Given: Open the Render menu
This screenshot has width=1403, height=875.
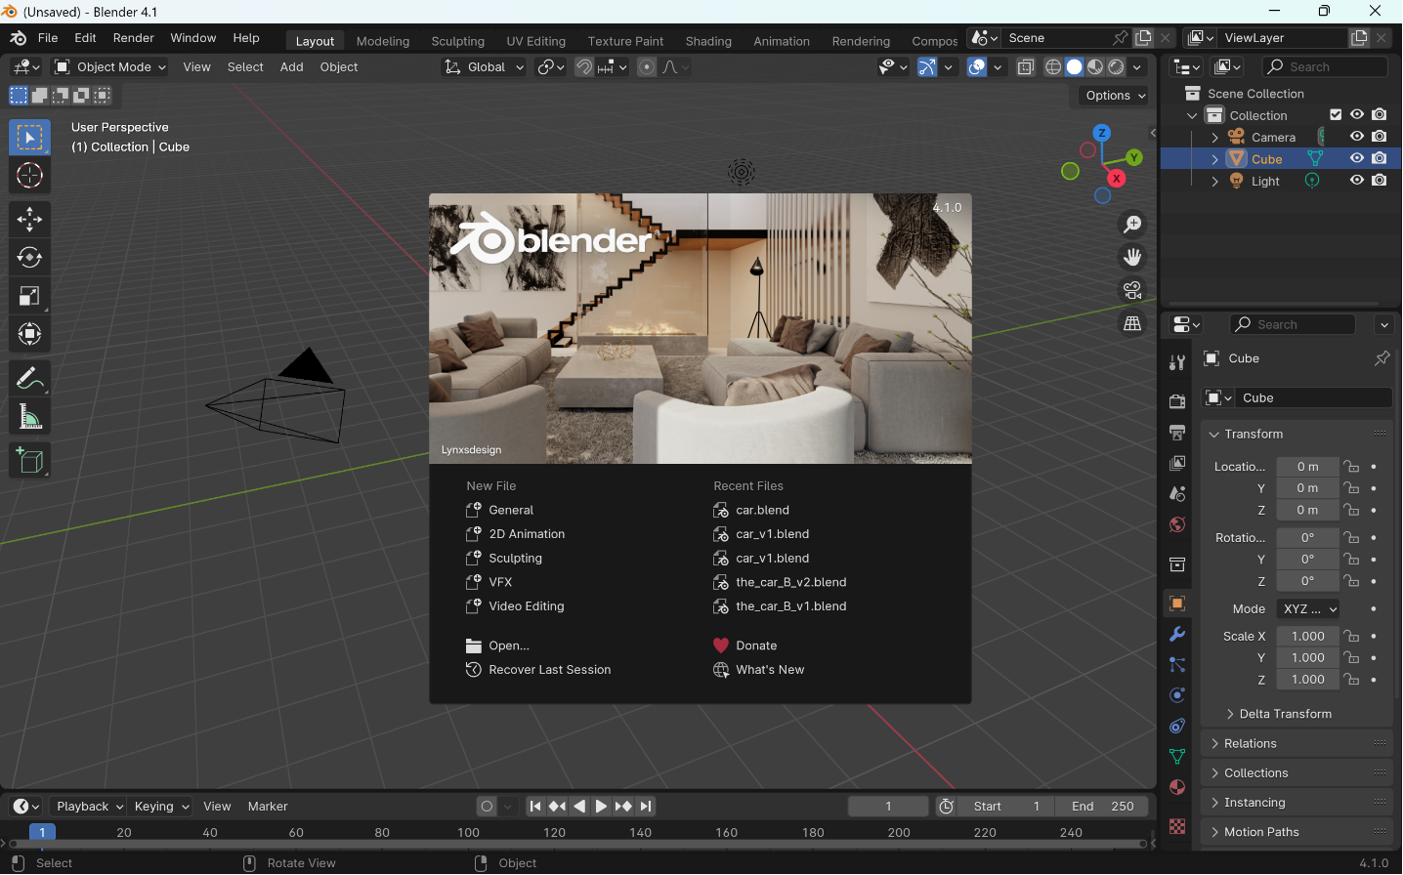Looking at the screenshot, I should [134, 38].
